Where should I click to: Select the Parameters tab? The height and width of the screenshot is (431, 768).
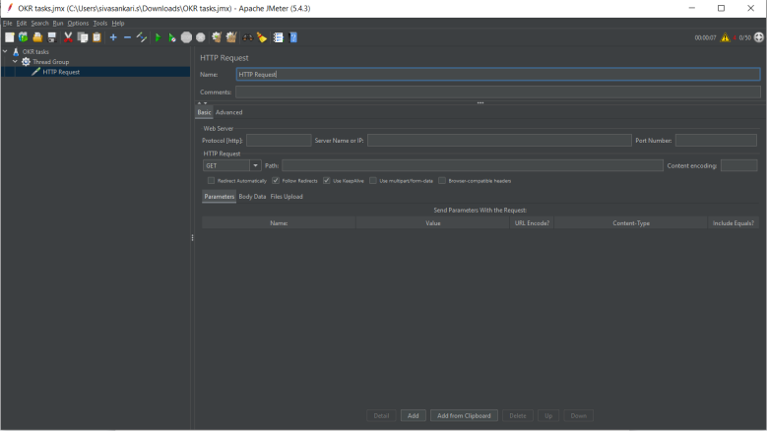pyautogui.click(x=219, y=197)
